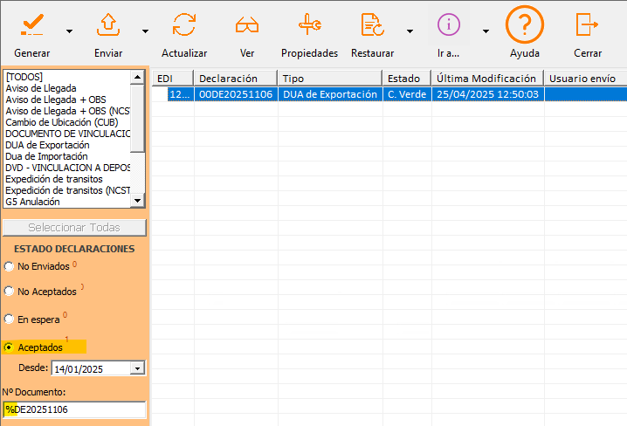Choose the En espera radio option

10,319
